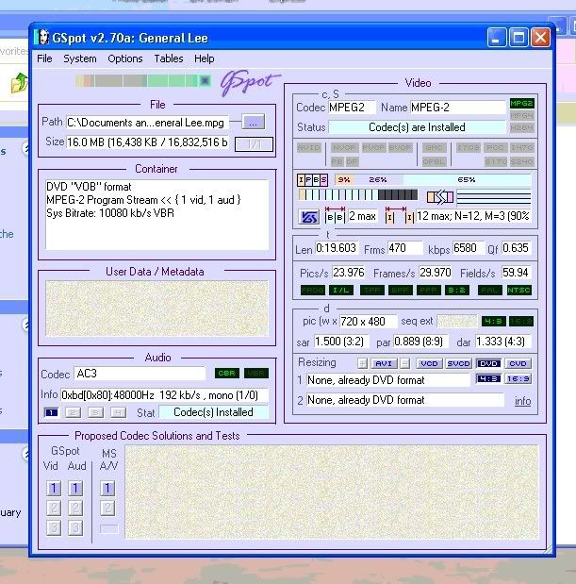
Task: Click the B|B max B-frames icon
Action: [335, 216]
